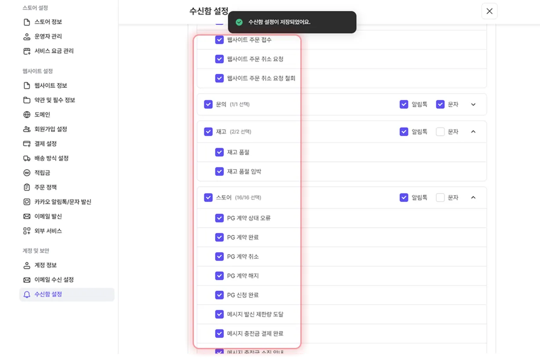Click the 웹사이트 정보 page icon
This screenshot has width=540, height=358.
point(27,86)
